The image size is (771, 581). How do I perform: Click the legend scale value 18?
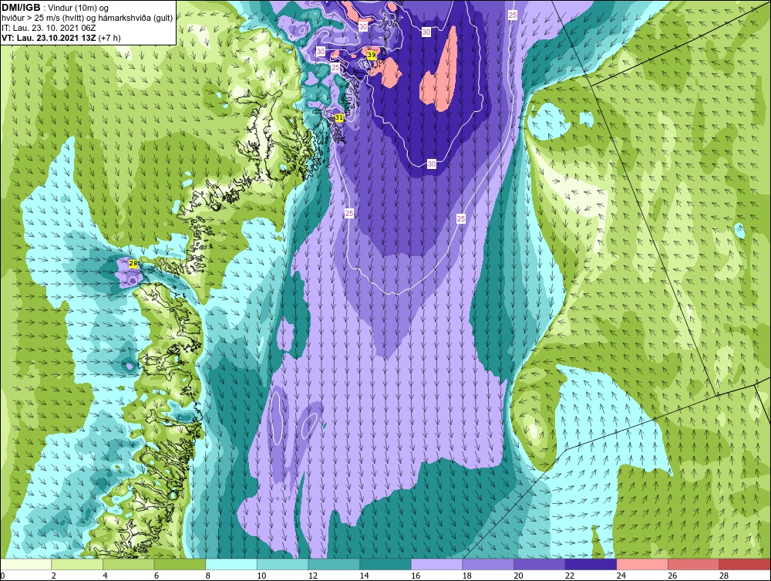[467, 576]
